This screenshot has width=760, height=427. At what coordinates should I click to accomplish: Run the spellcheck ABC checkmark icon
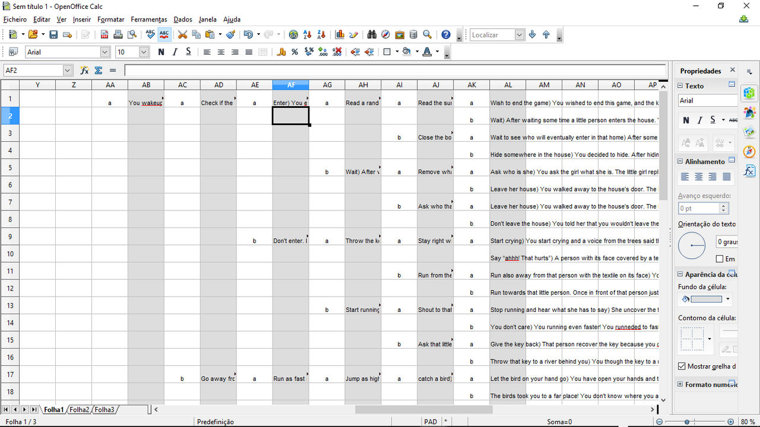click(150, 34)
